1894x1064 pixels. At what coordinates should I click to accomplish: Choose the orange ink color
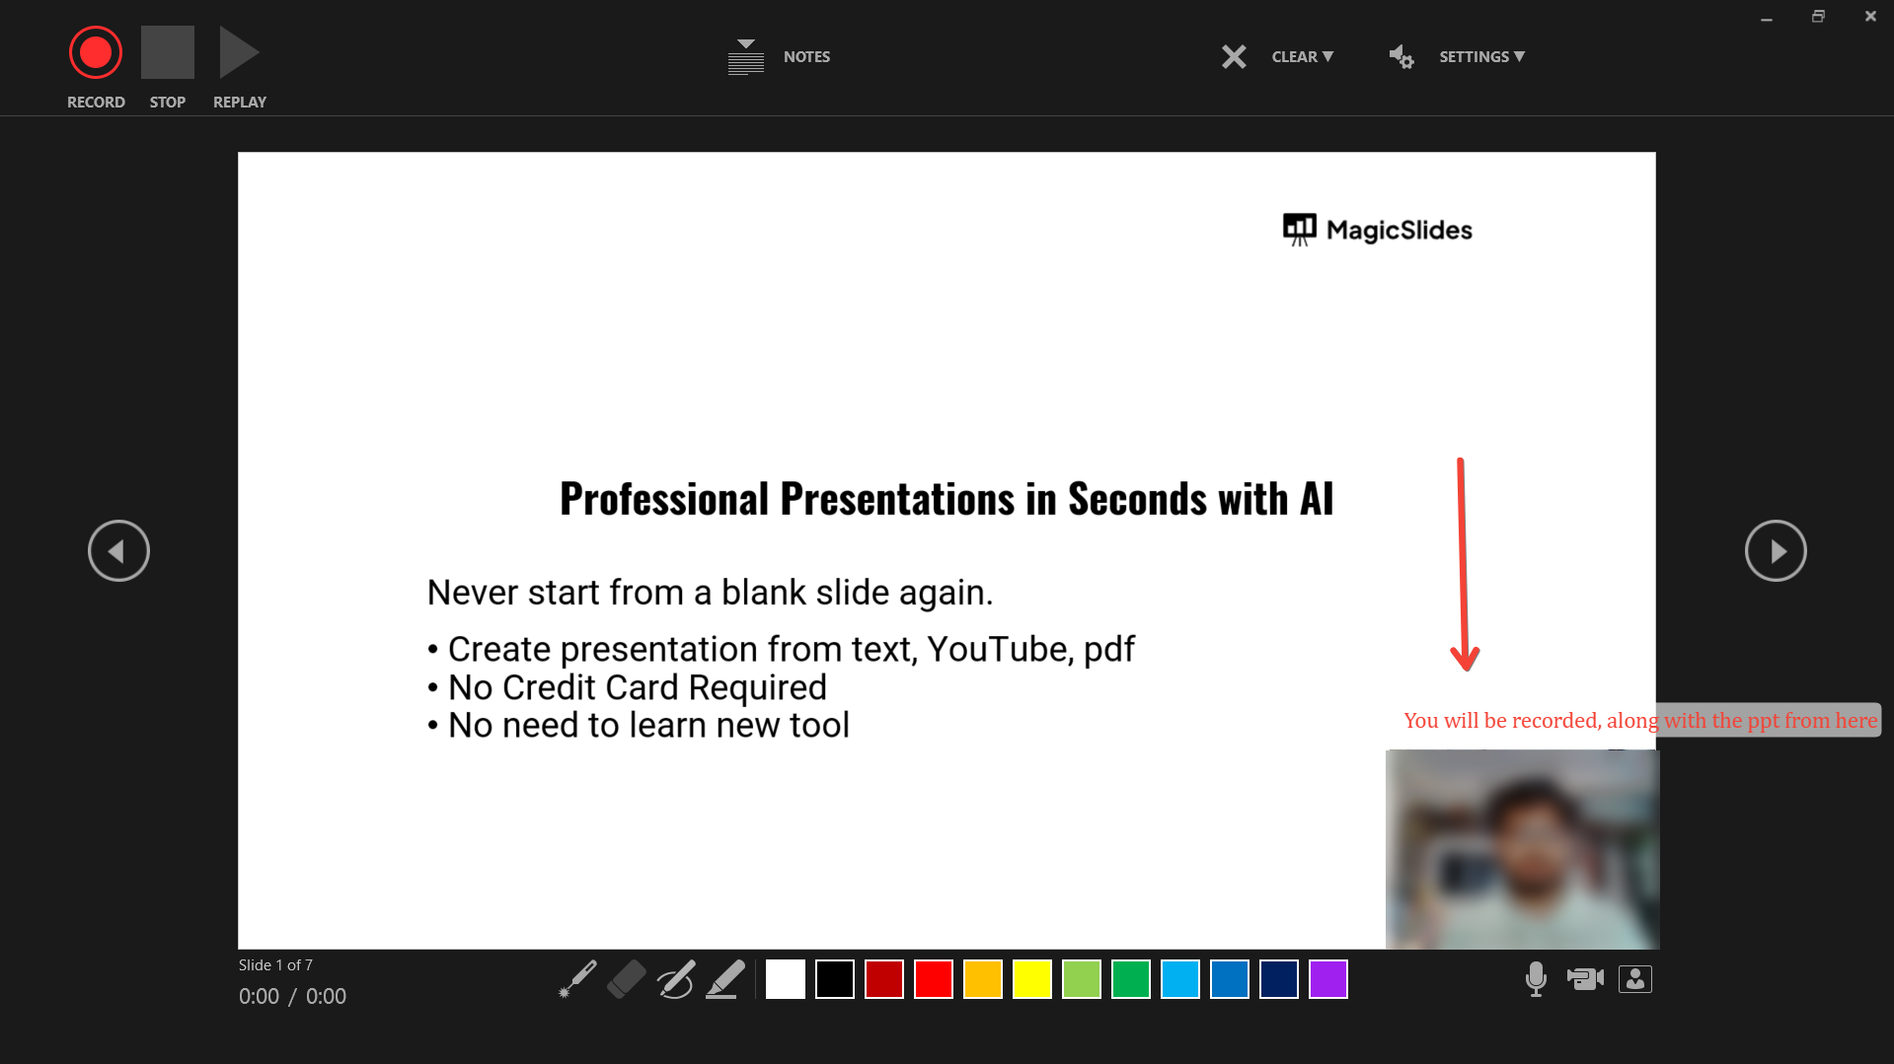point(983,979)
